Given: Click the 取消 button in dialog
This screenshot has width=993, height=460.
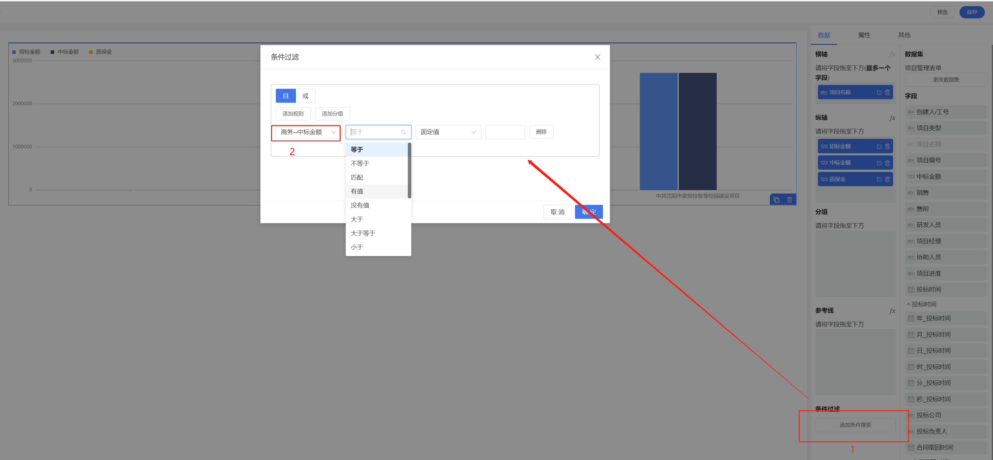Looking at the screenshot, I should pos(557,212).
